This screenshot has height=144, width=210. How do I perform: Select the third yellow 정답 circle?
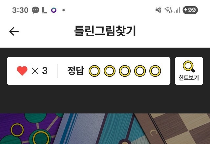pyautogui.click(x=125, y=71)
